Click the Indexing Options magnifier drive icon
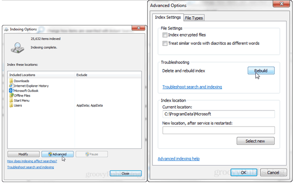This screenshot has width=293, height=183. 18,48
